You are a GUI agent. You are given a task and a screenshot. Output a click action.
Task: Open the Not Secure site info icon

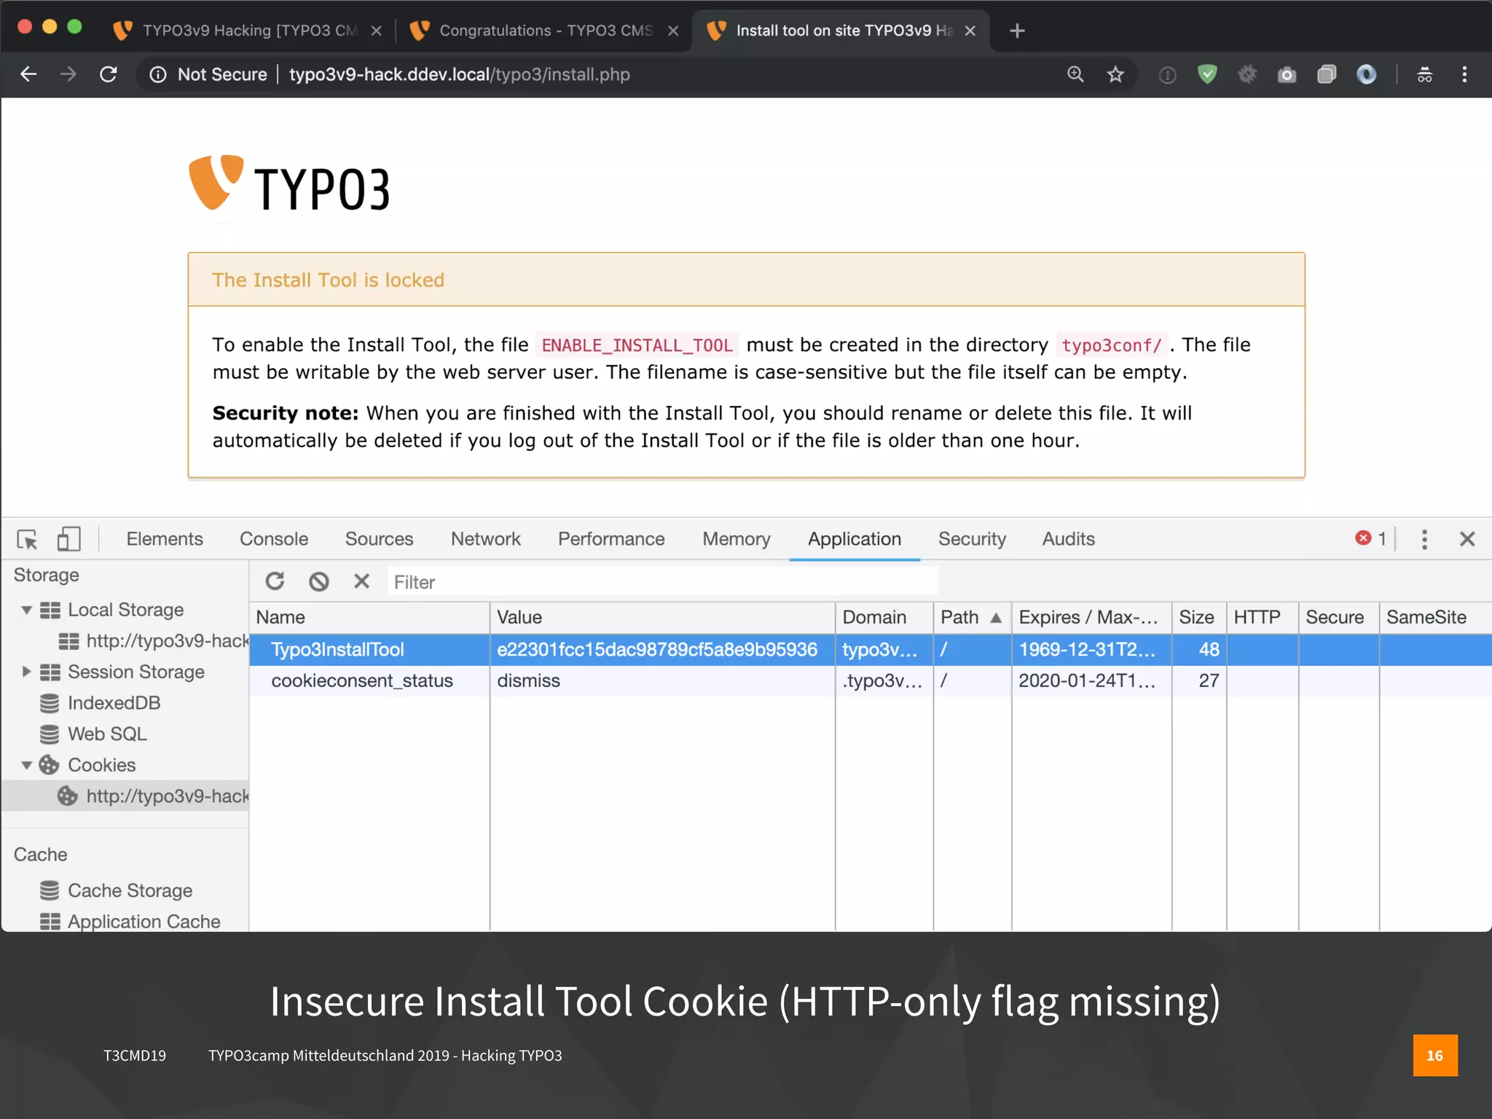coord(158,74)
